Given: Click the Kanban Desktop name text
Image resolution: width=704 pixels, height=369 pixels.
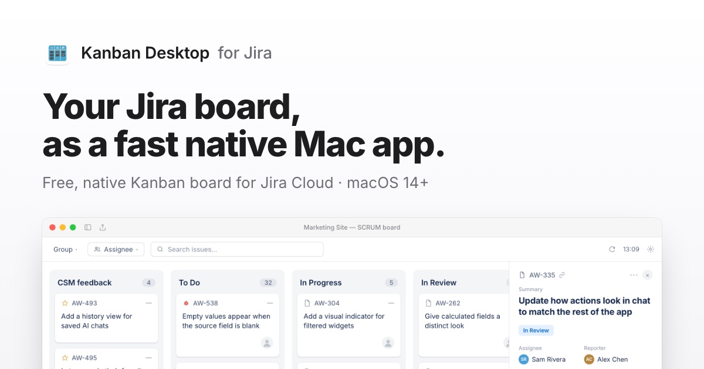Looking at the screenshot, I should tap(145, 53).
